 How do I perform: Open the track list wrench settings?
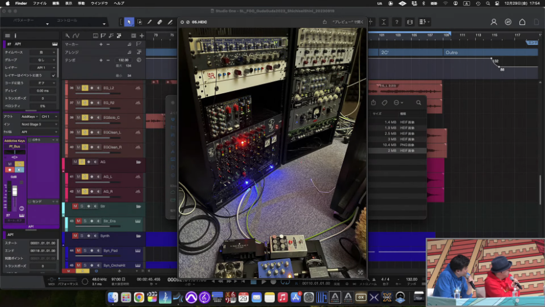click(68, 36)
